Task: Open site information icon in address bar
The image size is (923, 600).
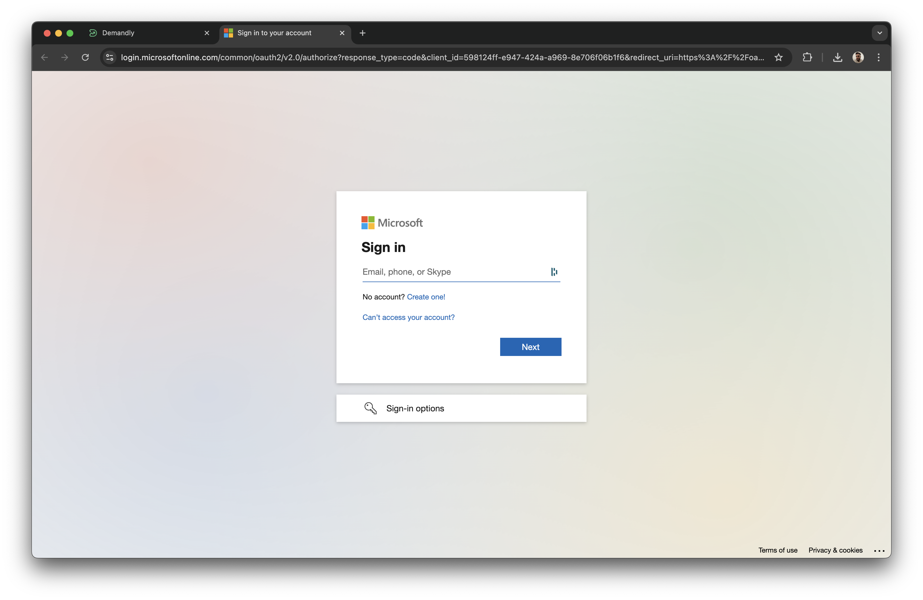Action: point(109,57)
